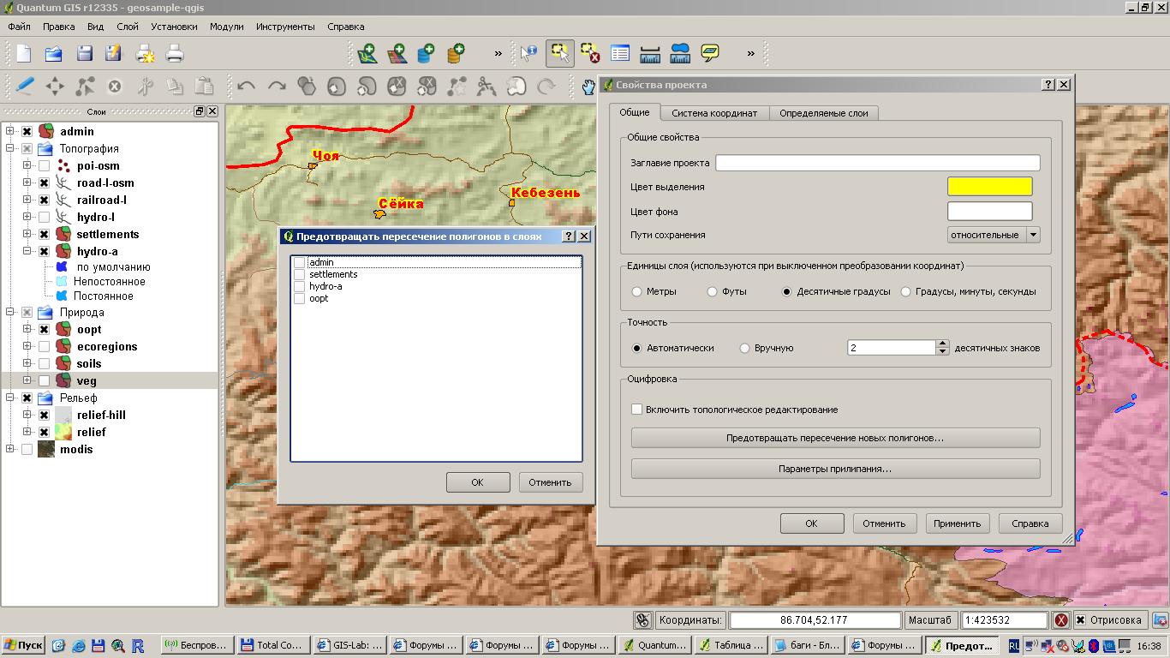Click the Параметры прилипания button

pyautogui.click(x=835, y=469)
